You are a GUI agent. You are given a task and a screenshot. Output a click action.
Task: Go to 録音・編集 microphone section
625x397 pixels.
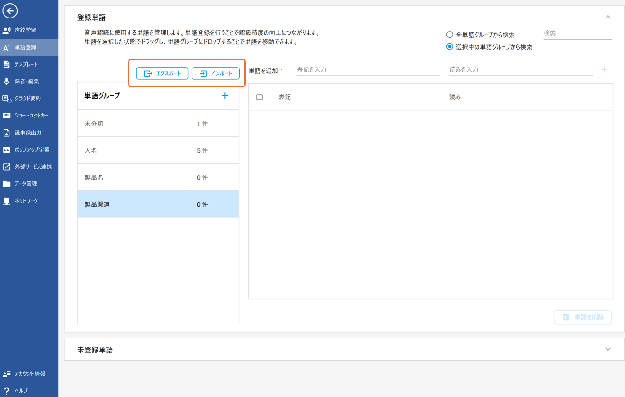point(26,81)
